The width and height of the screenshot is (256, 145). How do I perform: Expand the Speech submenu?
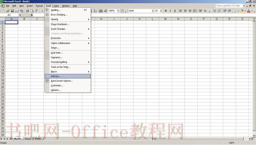click(x=68, y=19)
